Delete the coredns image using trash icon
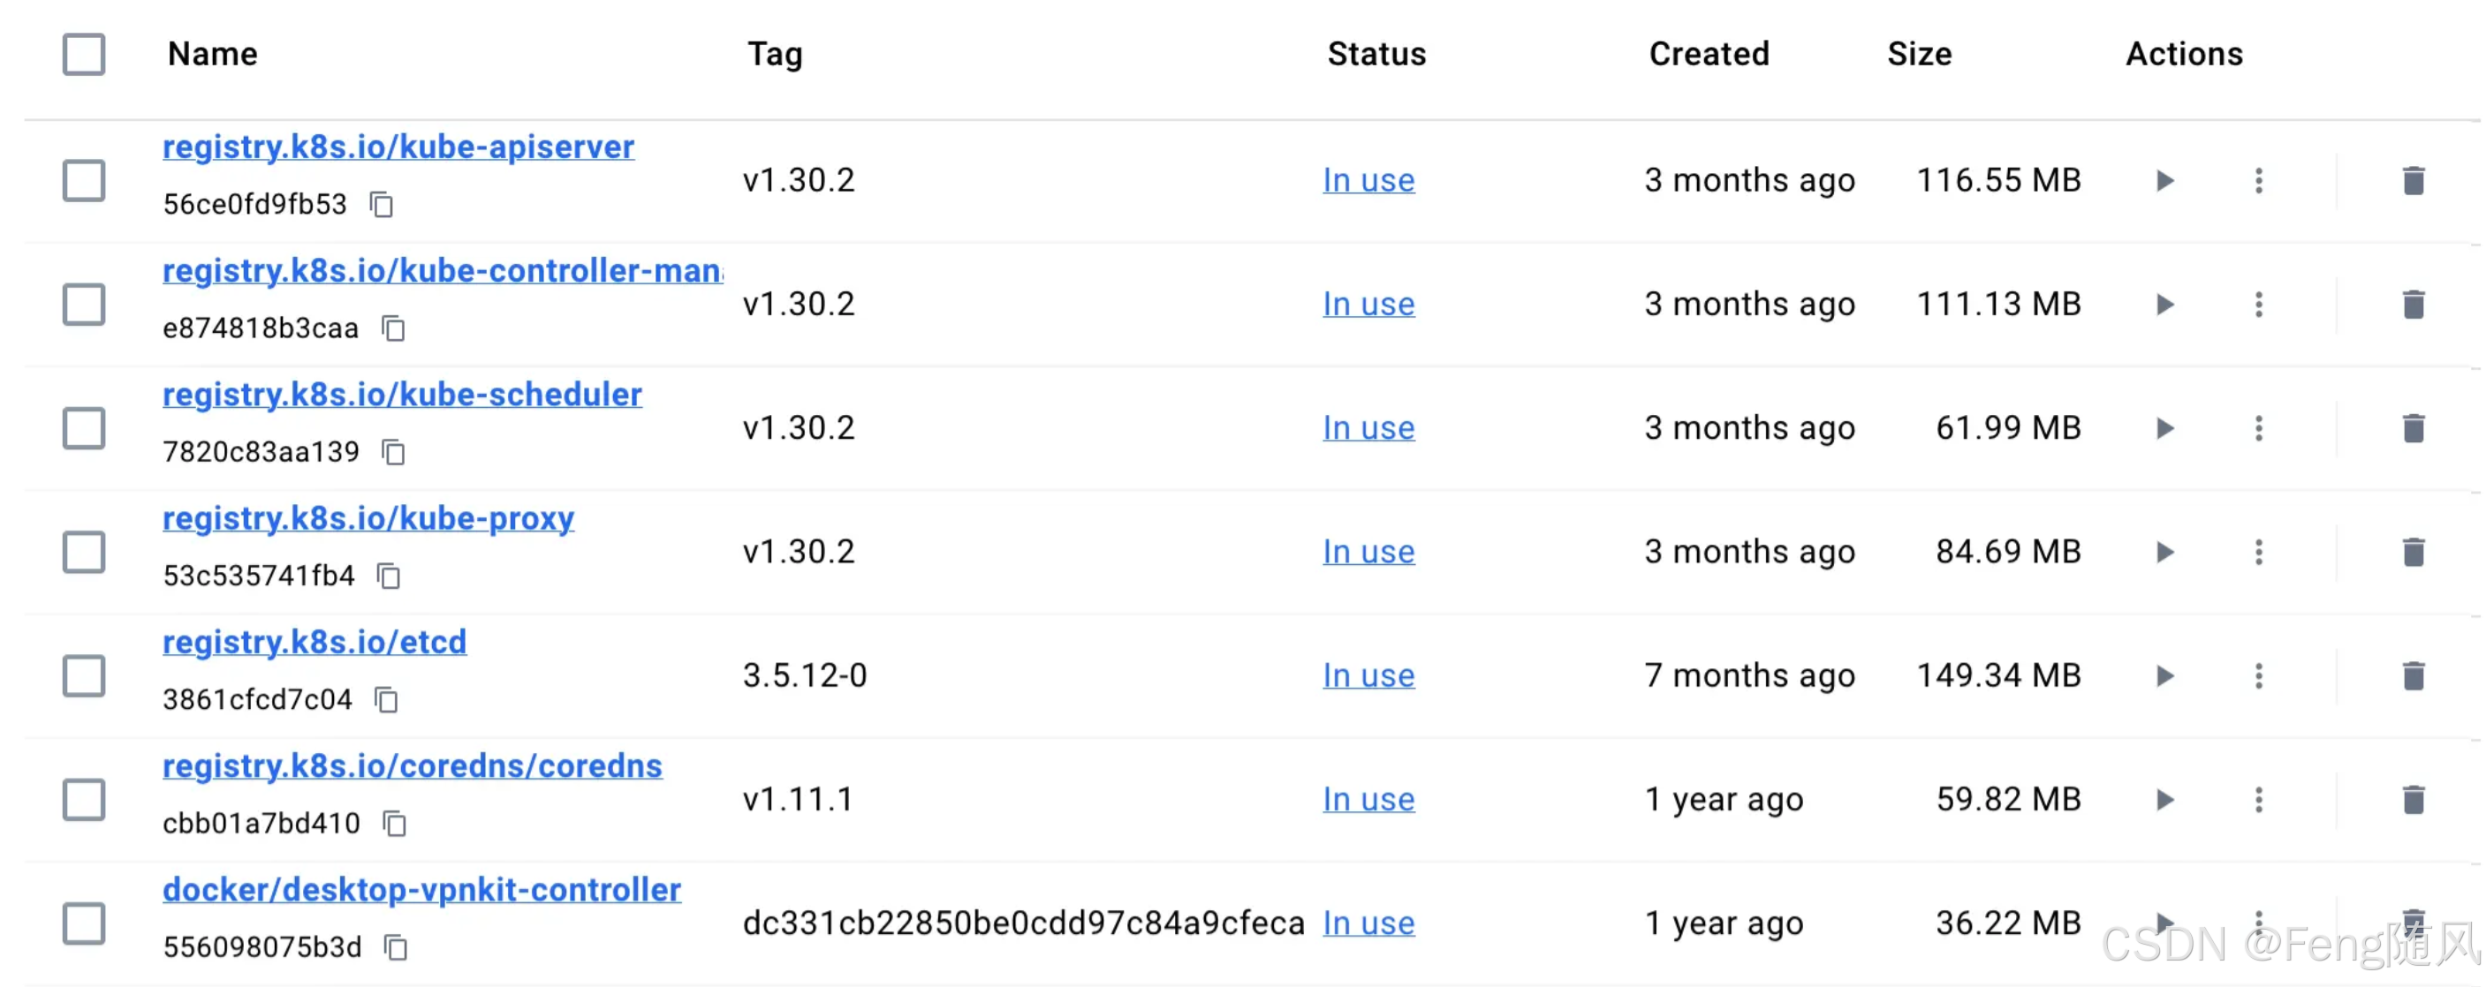2486x987 pixels. point(2413,799)
